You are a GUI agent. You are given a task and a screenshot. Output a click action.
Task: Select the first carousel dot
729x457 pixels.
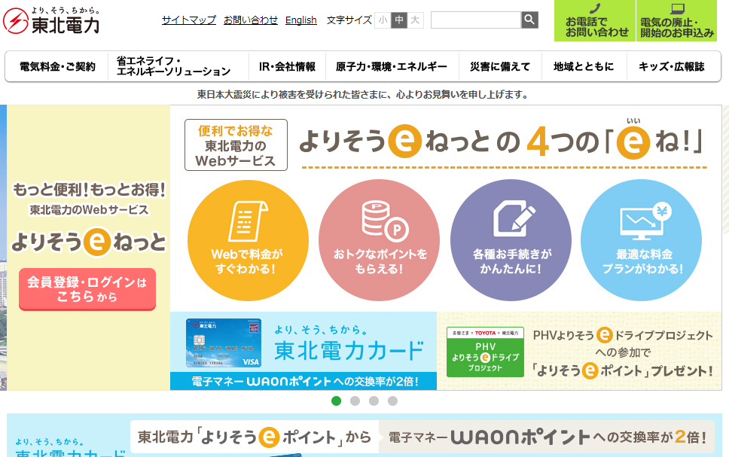[x=336, y=401]
